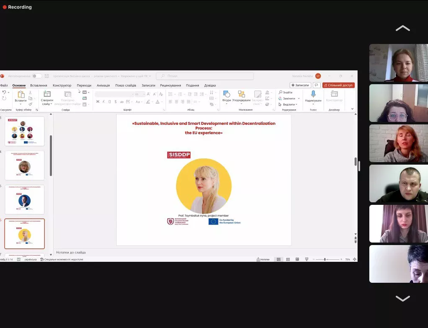This screenshot has width=428, height=328.
Task: Toggle normal view in status bar
Action: tap(278, 259)
